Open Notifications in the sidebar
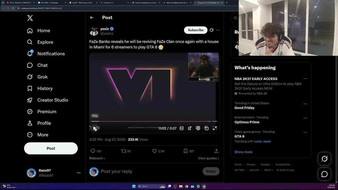 (46, 54)
